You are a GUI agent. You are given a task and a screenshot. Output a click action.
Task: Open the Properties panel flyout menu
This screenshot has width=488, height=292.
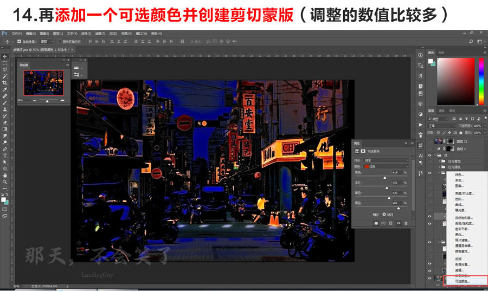412,143
